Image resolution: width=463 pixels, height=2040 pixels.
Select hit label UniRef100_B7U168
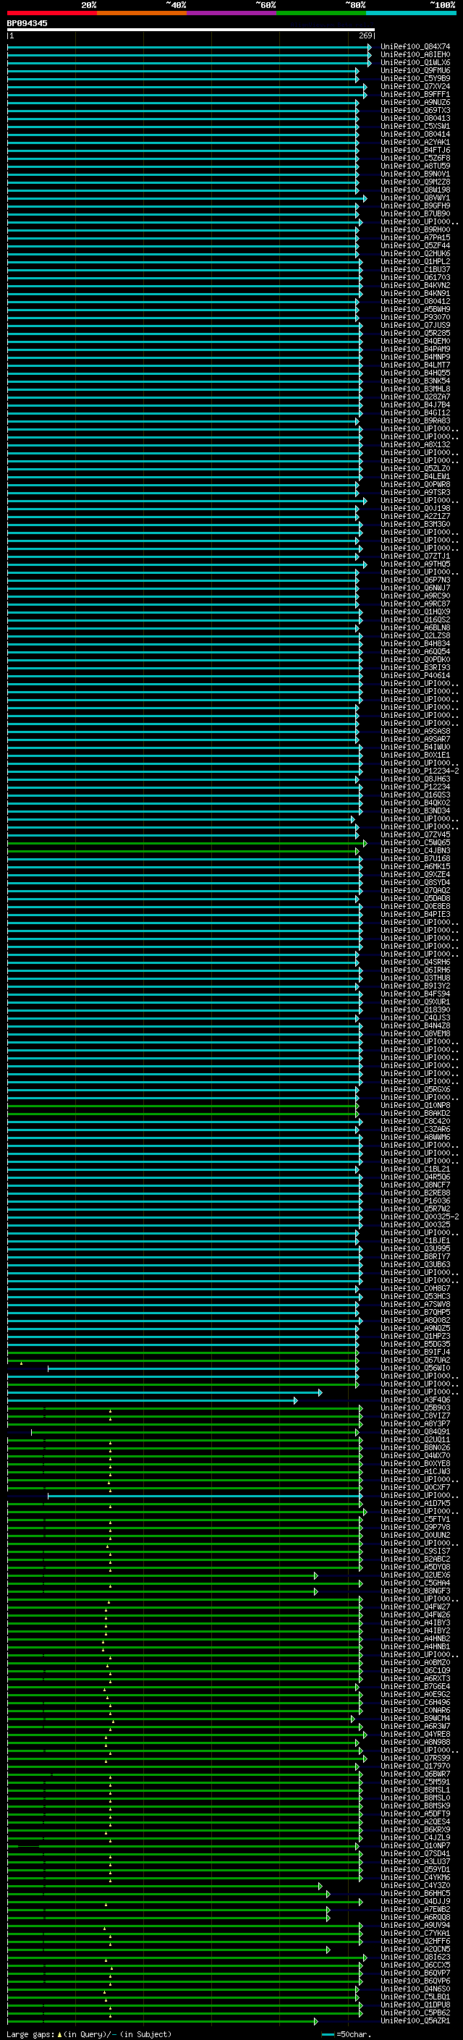pos(415,858)
